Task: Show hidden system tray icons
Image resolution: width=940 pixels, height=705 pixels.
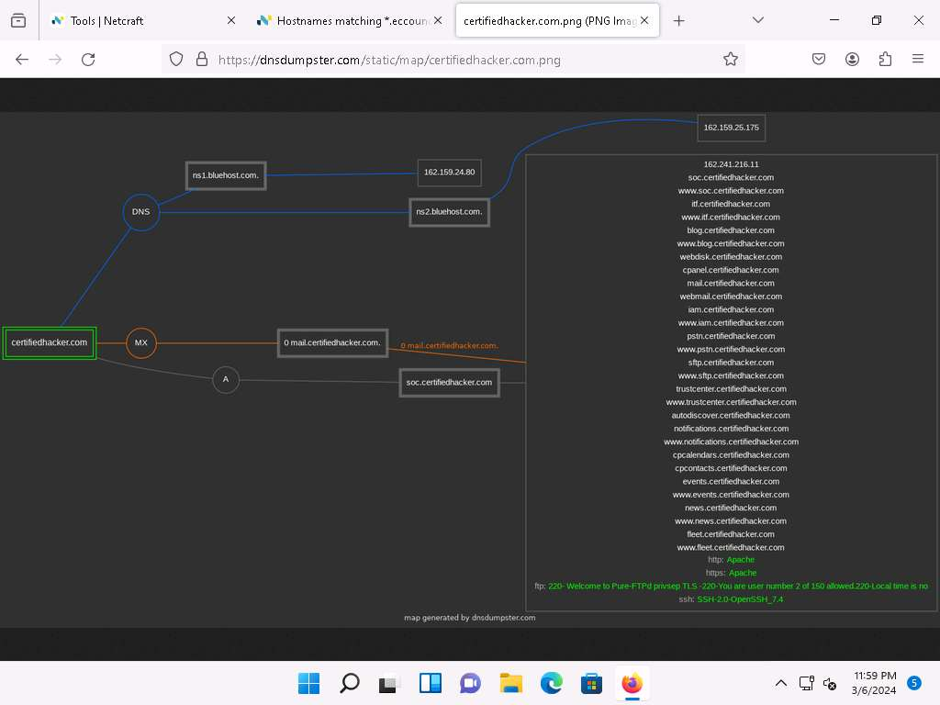Action: pos(780,683)
